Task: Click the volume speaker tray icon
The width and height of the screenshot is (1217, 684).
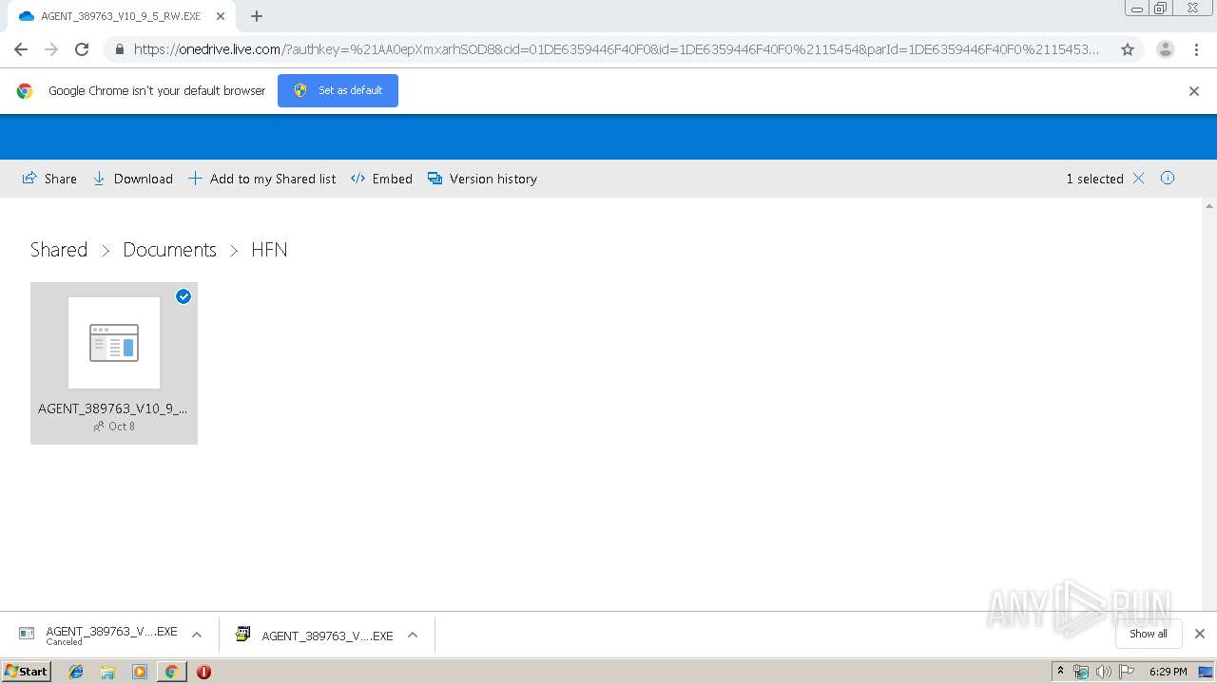Action: 1104,672
